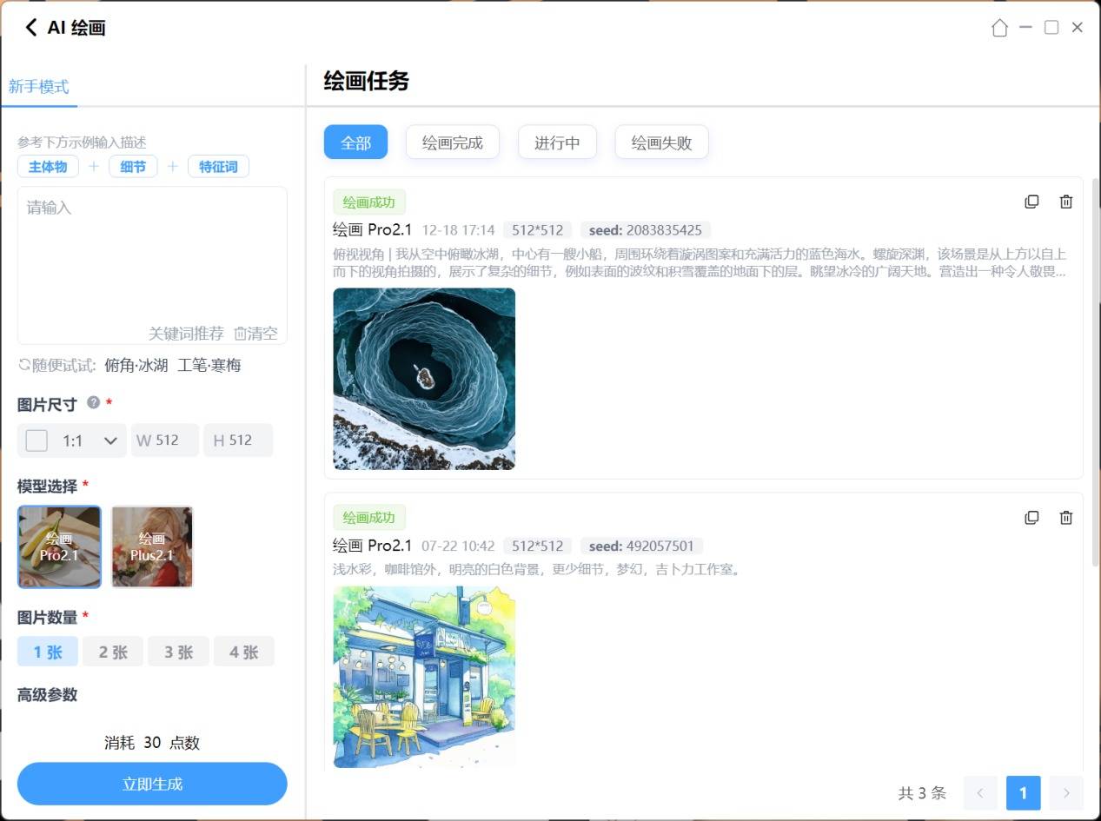Choose 2 张 image quantity

coord(113,652)
